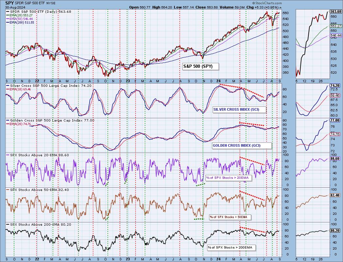343x262 pixels.
Task: Click the 'EMA(50) 546.44' legend entry
Action: click(x=20, y=19)
